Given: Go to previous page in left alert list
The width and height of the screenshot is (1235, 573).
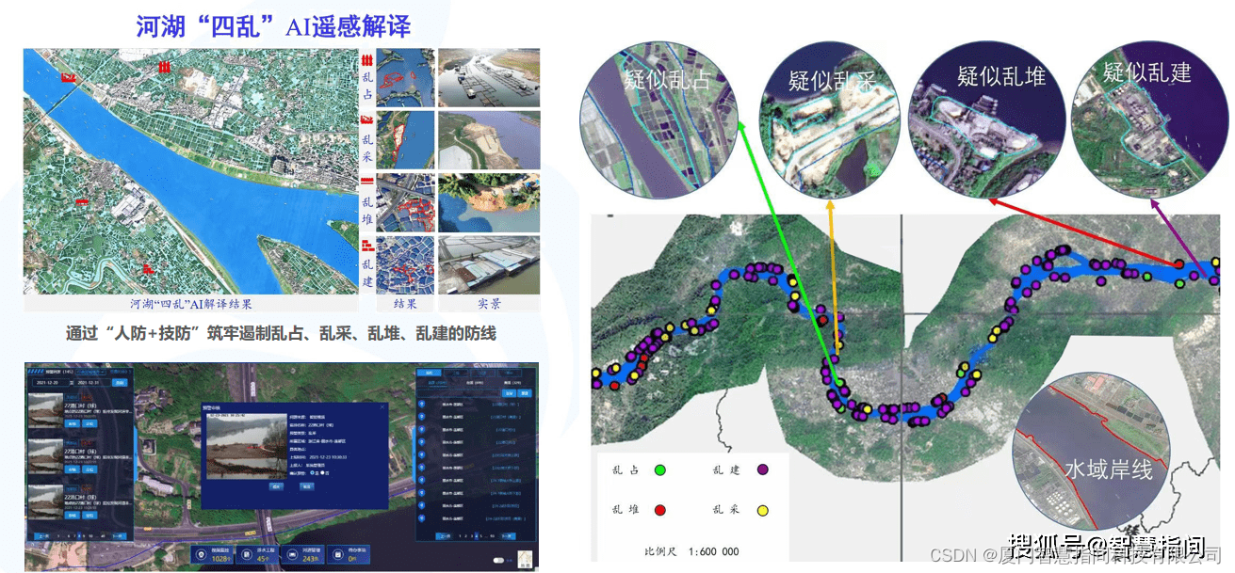Looking at the screenshot, I should 42,536.
